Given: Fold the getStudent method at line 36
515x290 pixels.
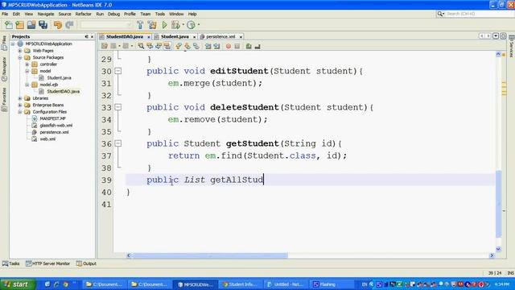Looking at the screenshot, I should click(118, 143).
